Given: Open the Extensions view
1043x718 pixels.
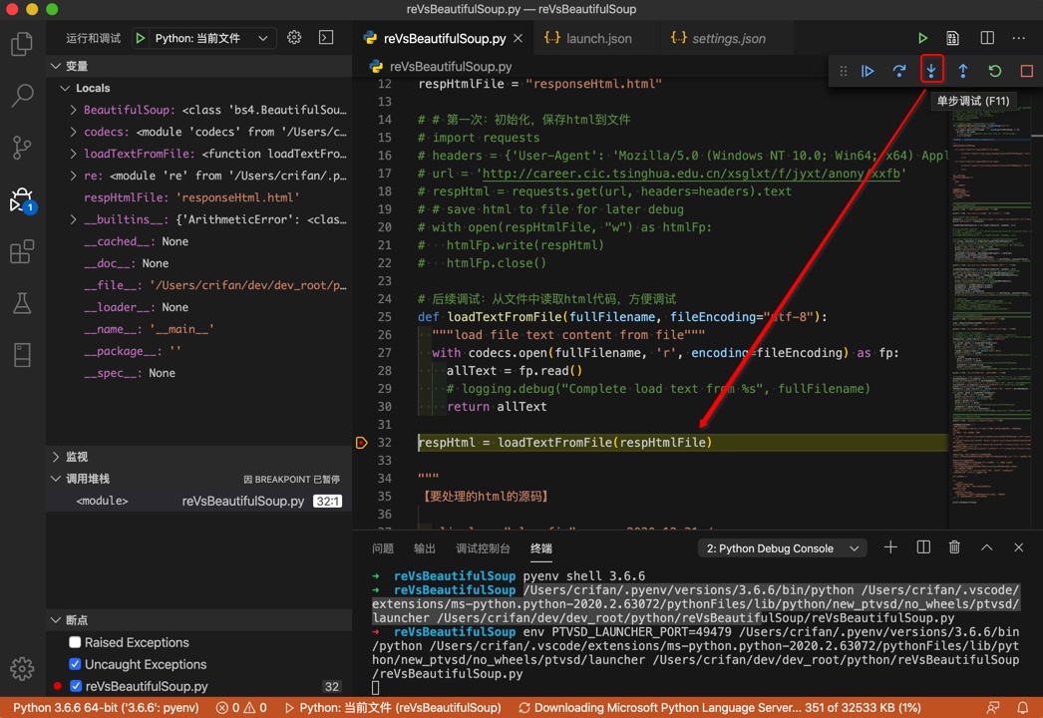Looking at the screenshot, I should pos(22,251).
